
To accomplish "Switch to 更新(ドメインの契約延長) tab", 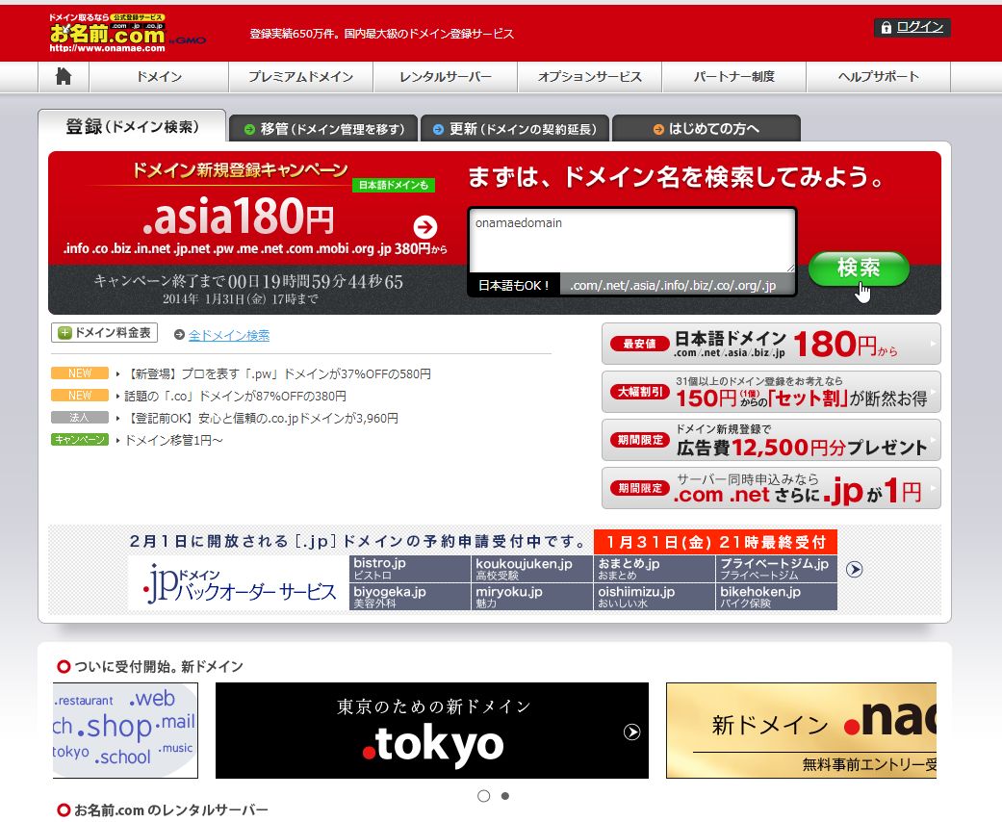I will tap(515, 128).
